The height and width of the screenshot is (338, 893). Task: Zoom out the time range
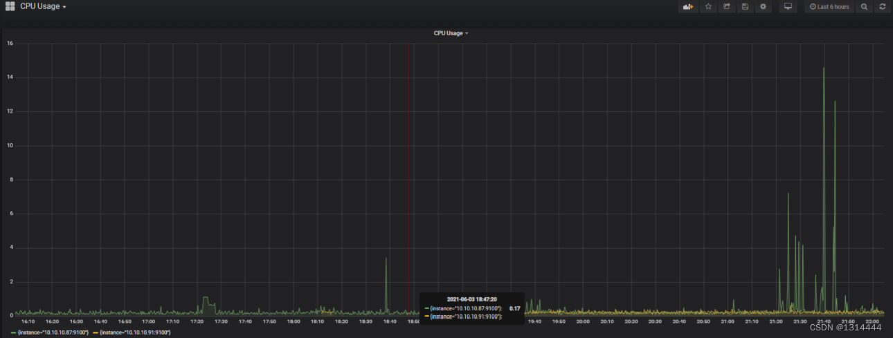coord(864,6)
